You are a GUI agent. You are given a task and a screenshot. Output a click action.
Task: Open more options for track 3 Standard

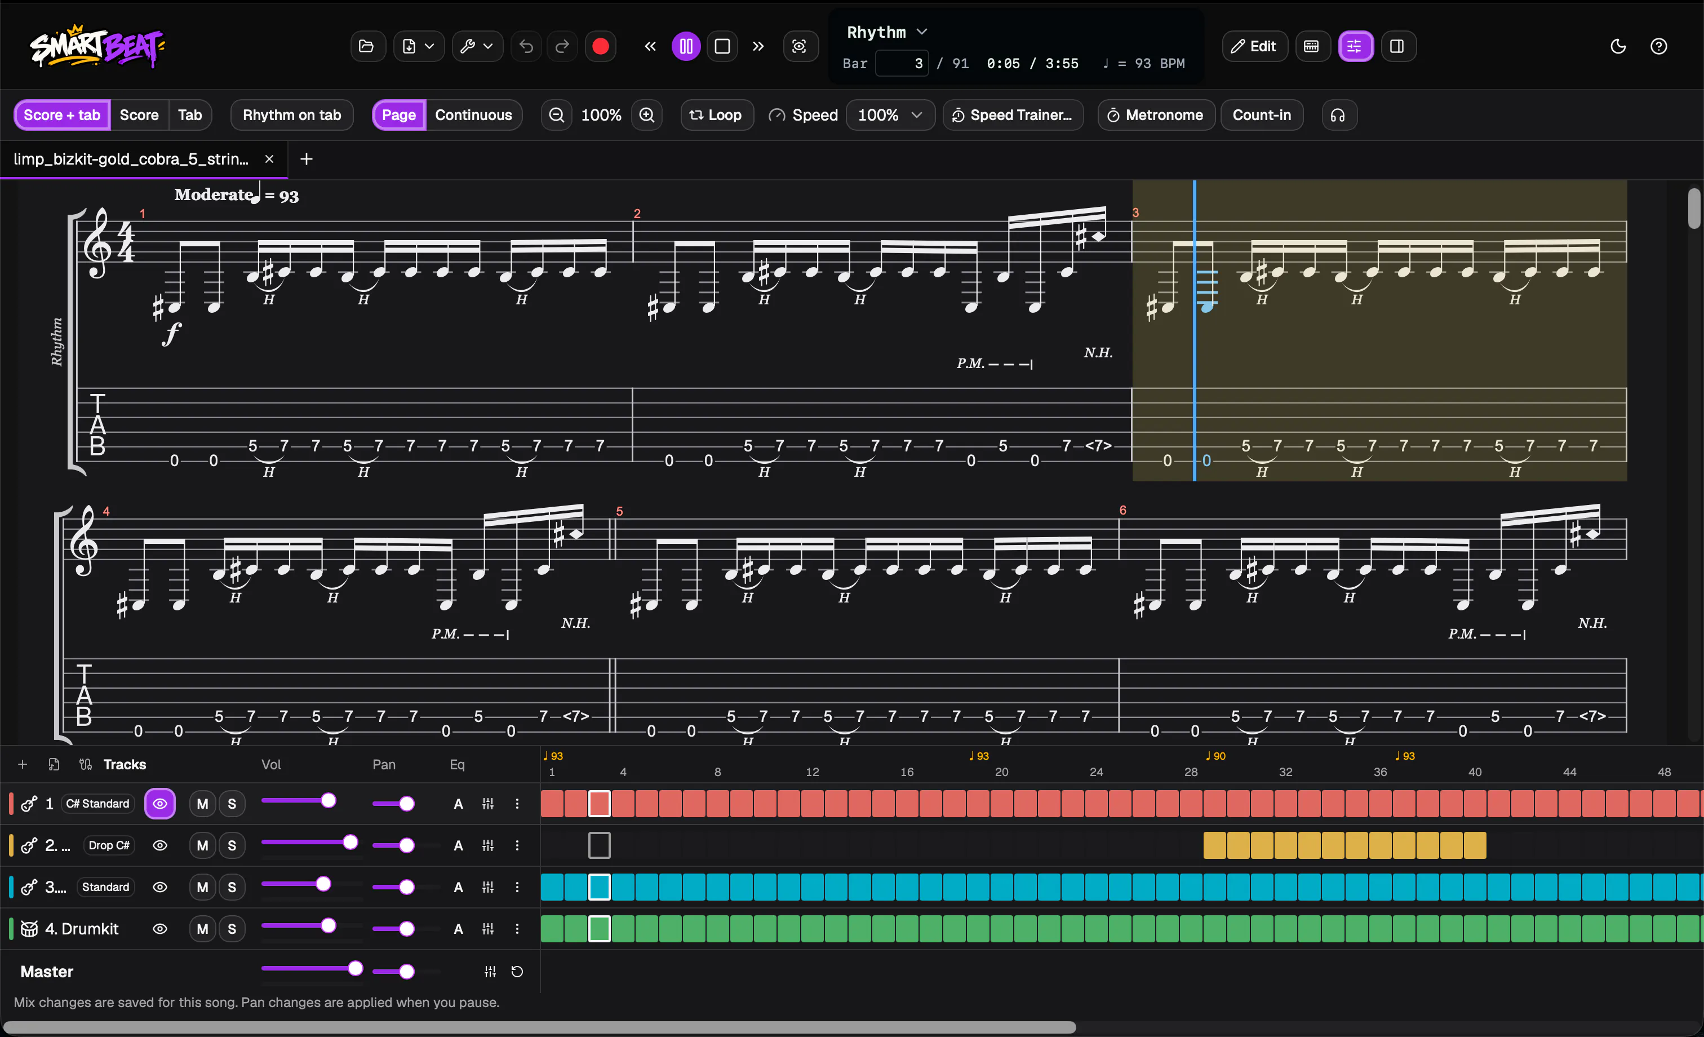517,887
